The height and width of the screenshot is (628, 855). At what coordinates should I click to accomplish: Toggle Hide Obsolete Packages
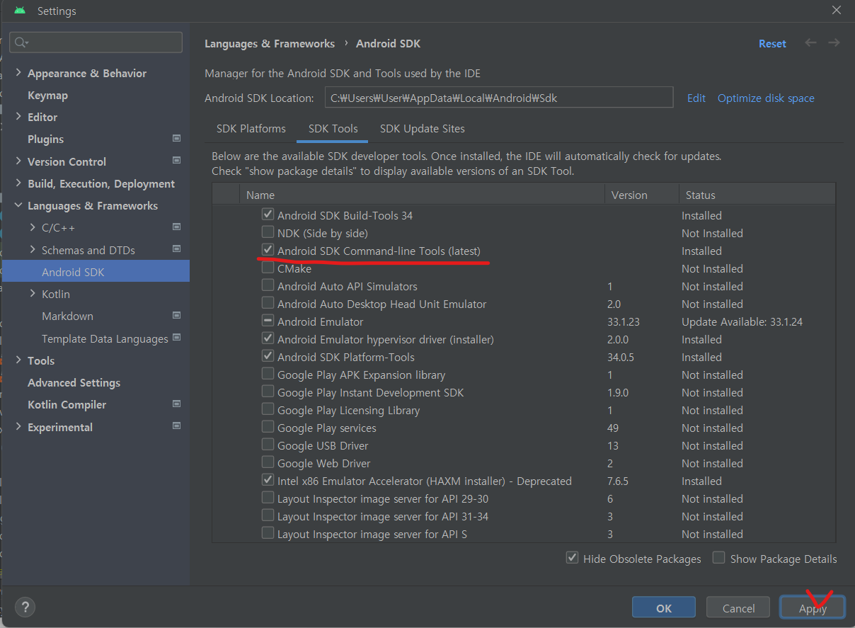pos(573,558)
